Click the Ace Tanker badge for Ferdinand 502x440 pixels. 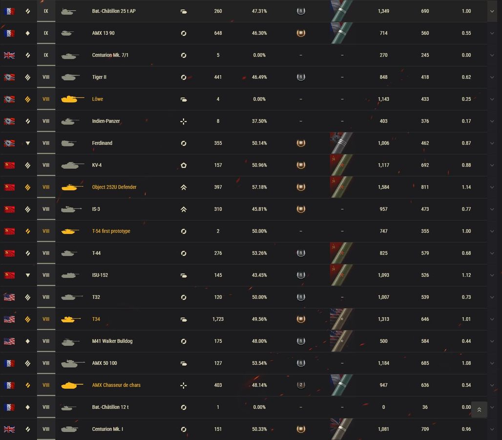pos(301,143)
